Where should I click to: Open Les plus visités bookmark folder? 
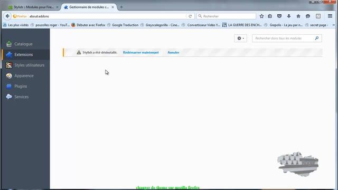point(16,25)
